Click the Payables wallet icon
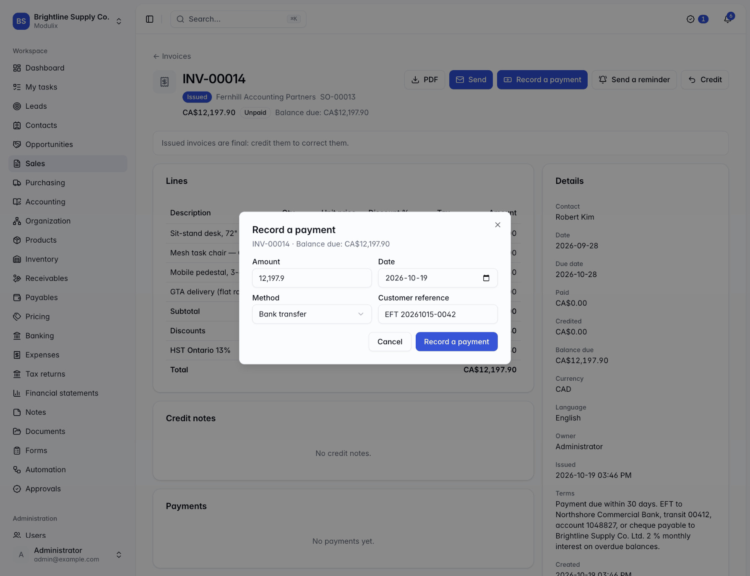This screenshot has width=750, height=576. tap(17, 297)
